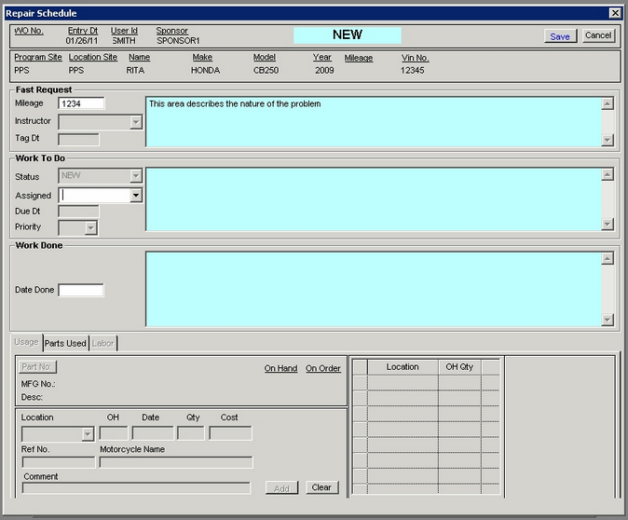628x520 pixels.
Task: Click the Date Done input field
Action: click(x=81, y=290)
